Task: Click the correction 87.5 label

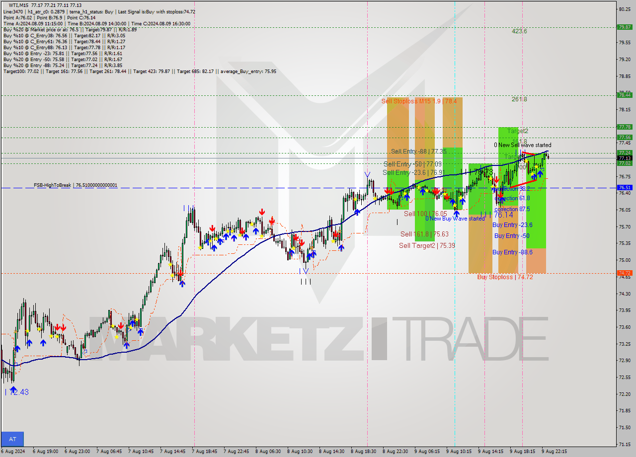Action: pyautogui.click(x=512, y=209)
